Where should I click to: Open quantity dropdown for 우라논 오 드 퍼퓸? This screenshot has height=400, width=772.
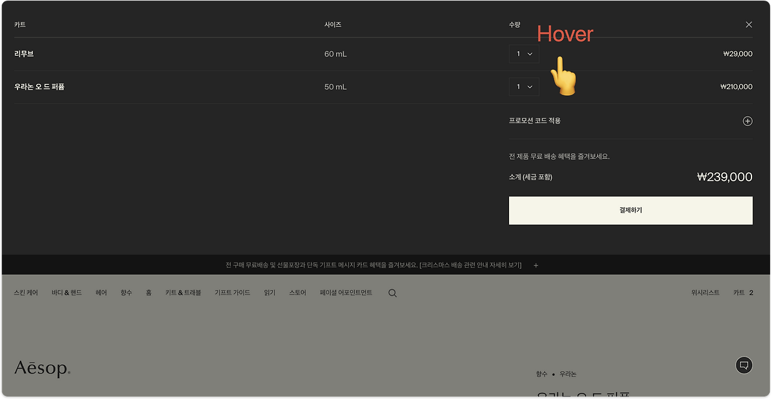524,87
